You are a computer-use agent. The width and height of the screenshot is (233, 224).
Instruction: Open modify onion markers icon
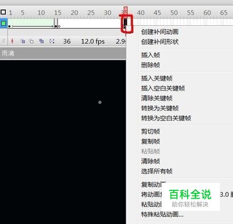tap(52, 41)
